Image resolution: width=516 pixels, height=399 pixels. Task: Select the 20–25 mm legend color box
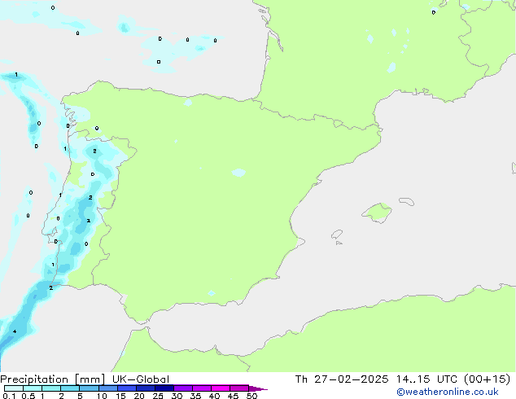pos(145,388)
